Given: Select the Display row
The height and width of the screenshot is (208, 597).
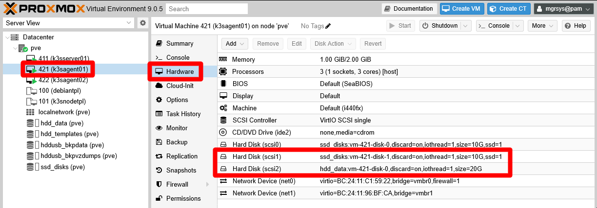Looking at the screenshot, I should [407, 96].
